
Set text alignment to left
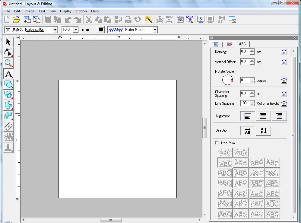click(x=247, y=116)
